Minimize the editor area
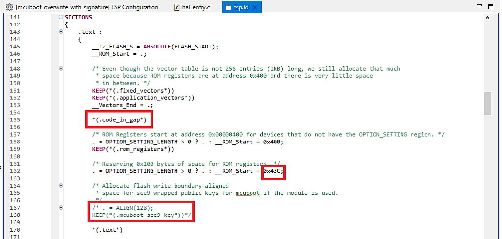502x239 pixels. click(479, 6)
